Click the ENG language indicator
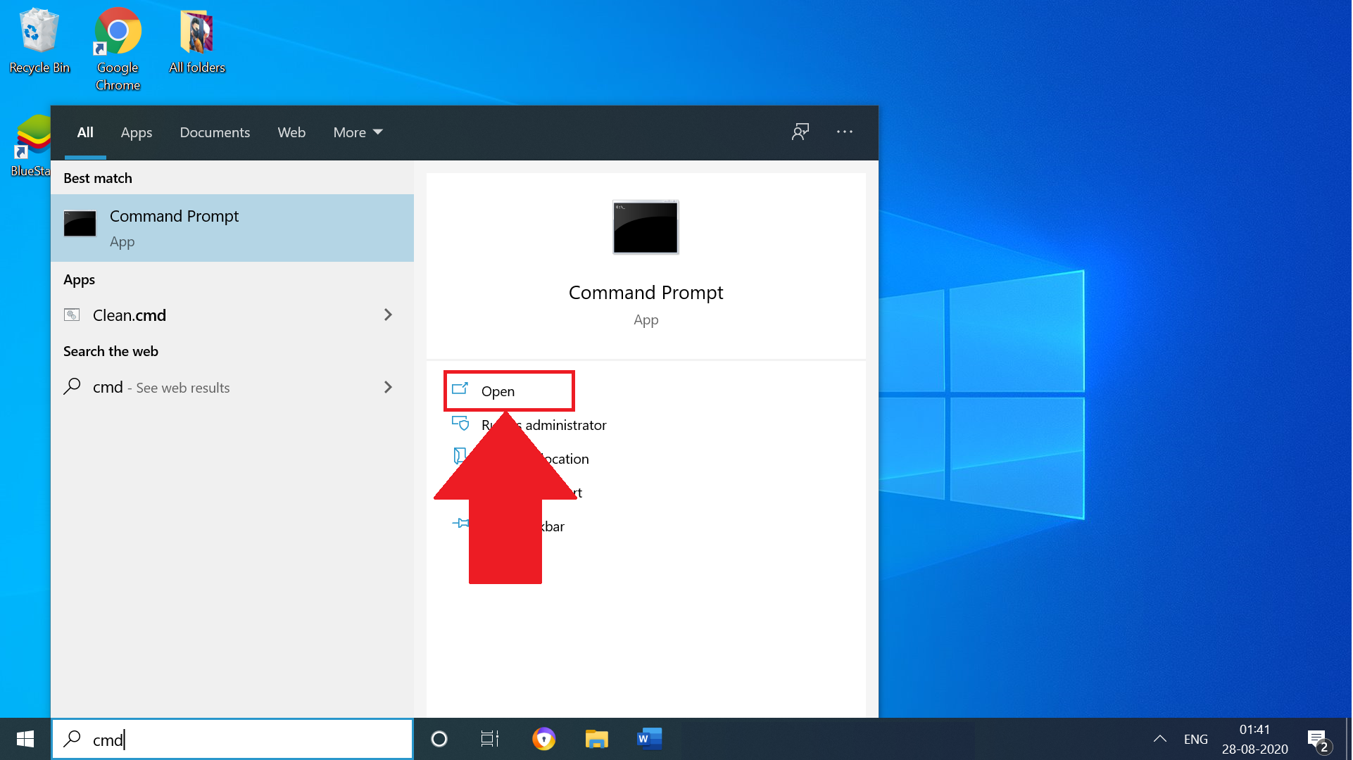Screen dimensions: 1353x760 click(x=1195, y=739)
